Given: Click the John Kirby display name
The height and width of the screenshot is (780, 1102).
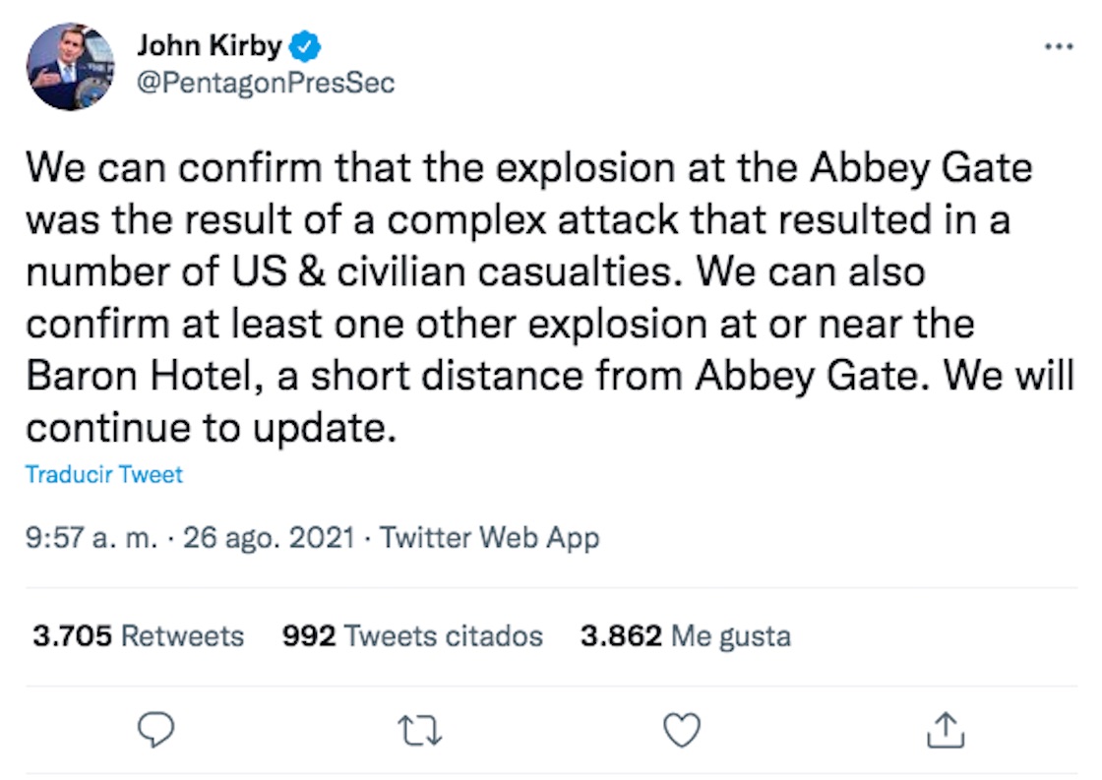Looking at the screenshot, I should 209,45.
